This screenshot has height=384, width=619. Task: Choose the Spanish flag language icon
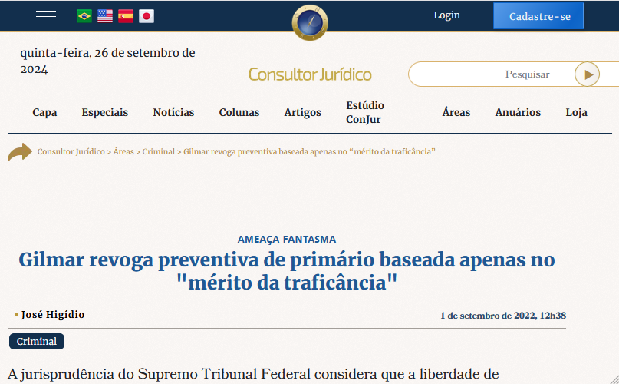[x=125, y=16]
